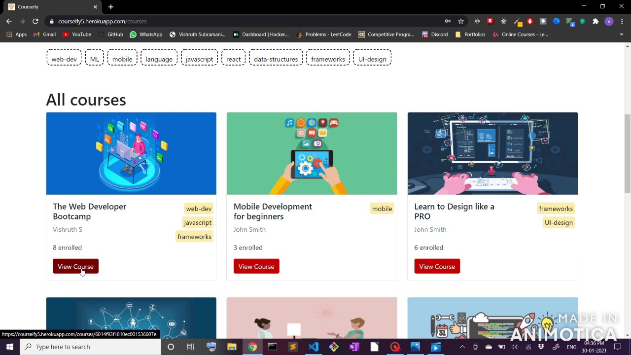Click web-dev label on Bootcamp card
Screen dimensions: 631x355
[x=199, y=209]
